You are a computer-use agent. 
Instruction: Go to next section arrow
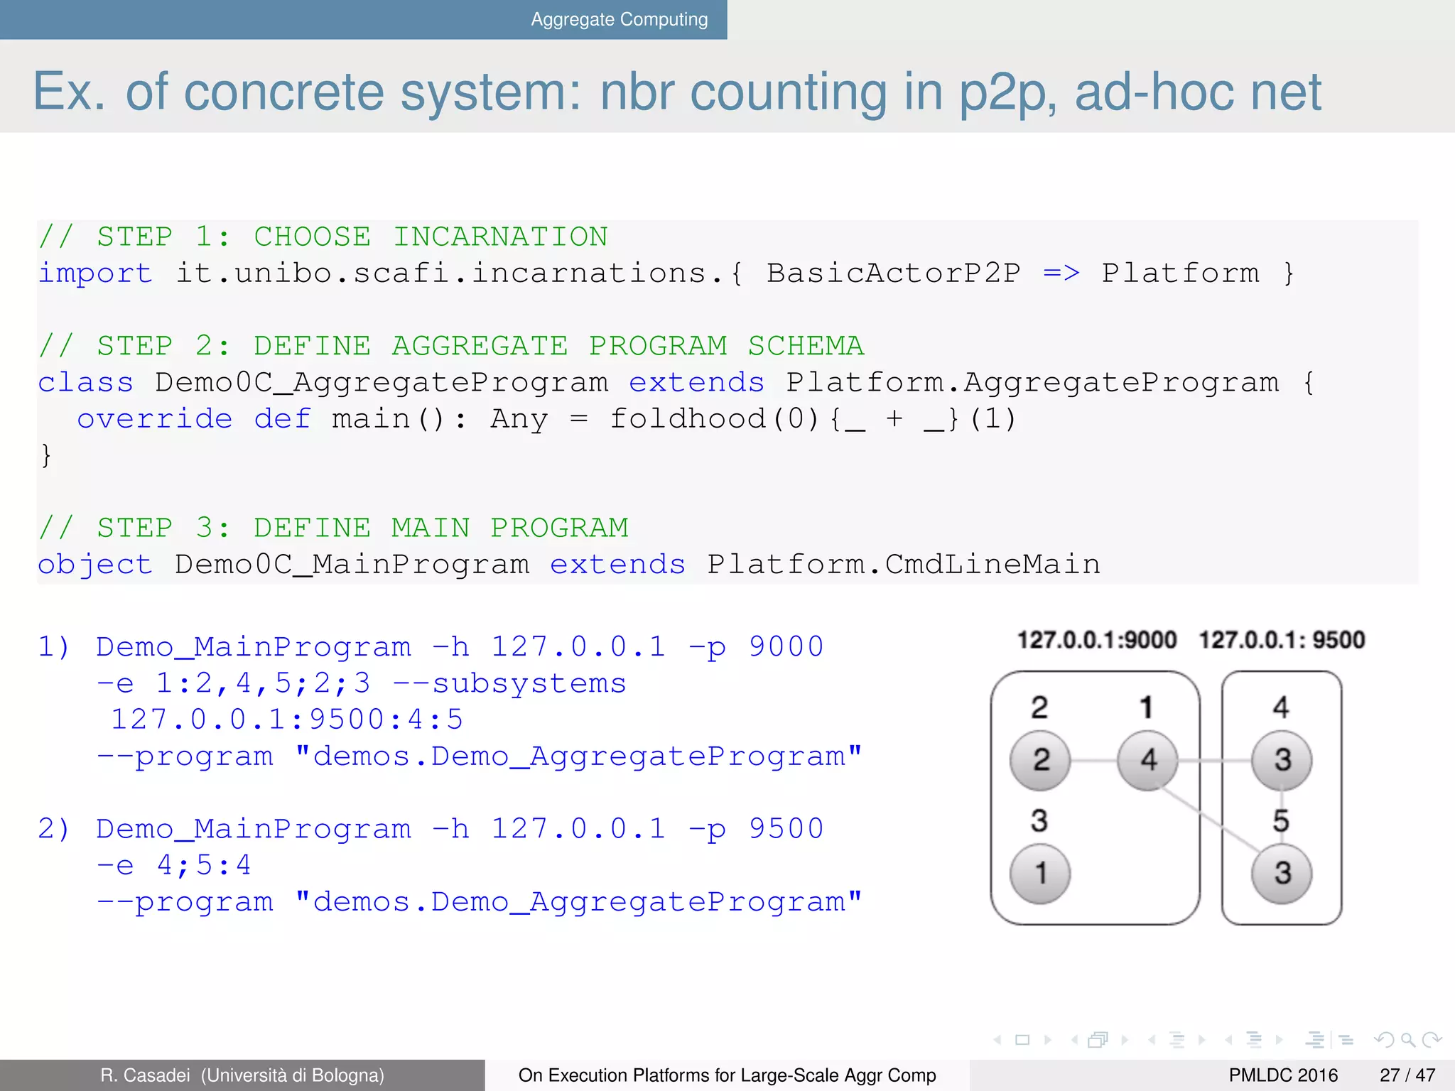pos(1280,1040)
